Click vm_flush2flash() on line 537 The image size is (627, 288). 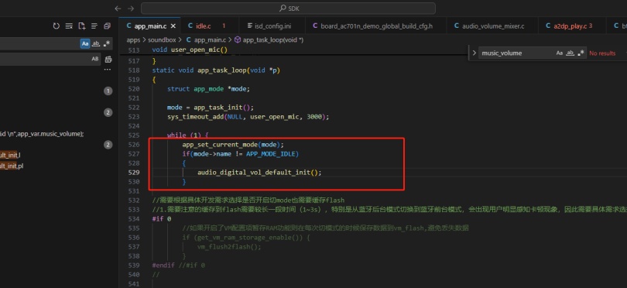click(229, 247)
